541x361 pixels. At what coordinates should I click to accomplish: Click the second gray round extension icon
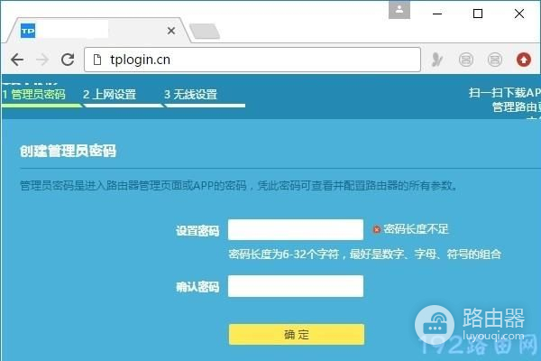494,60
